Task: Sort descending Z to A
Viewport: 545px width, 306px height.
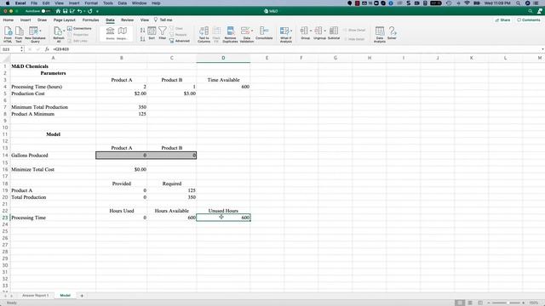Action: click(142, 39)
